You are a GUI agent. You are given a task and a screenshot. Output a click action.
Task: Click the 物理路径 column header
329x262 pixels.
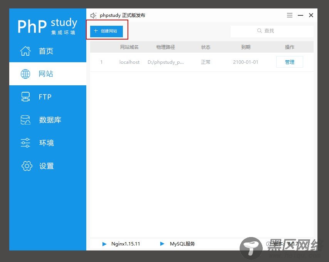[166, 47]
